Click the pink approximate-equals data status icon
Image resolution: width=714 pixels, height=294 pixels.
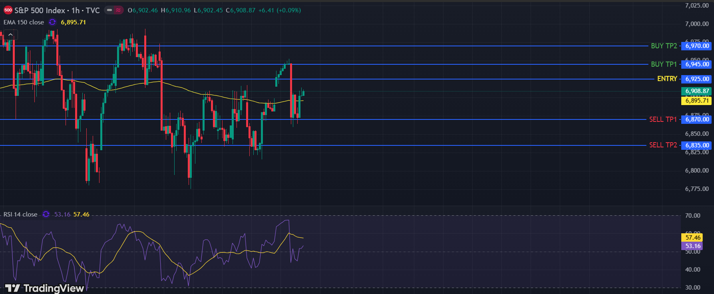[118, 10]
